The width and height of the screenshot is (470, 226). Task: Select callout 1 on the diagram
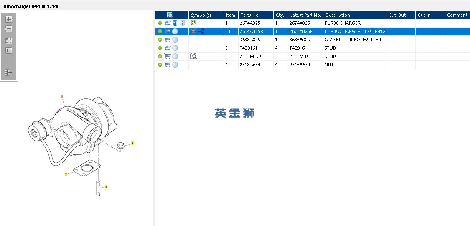coord(62,97)
